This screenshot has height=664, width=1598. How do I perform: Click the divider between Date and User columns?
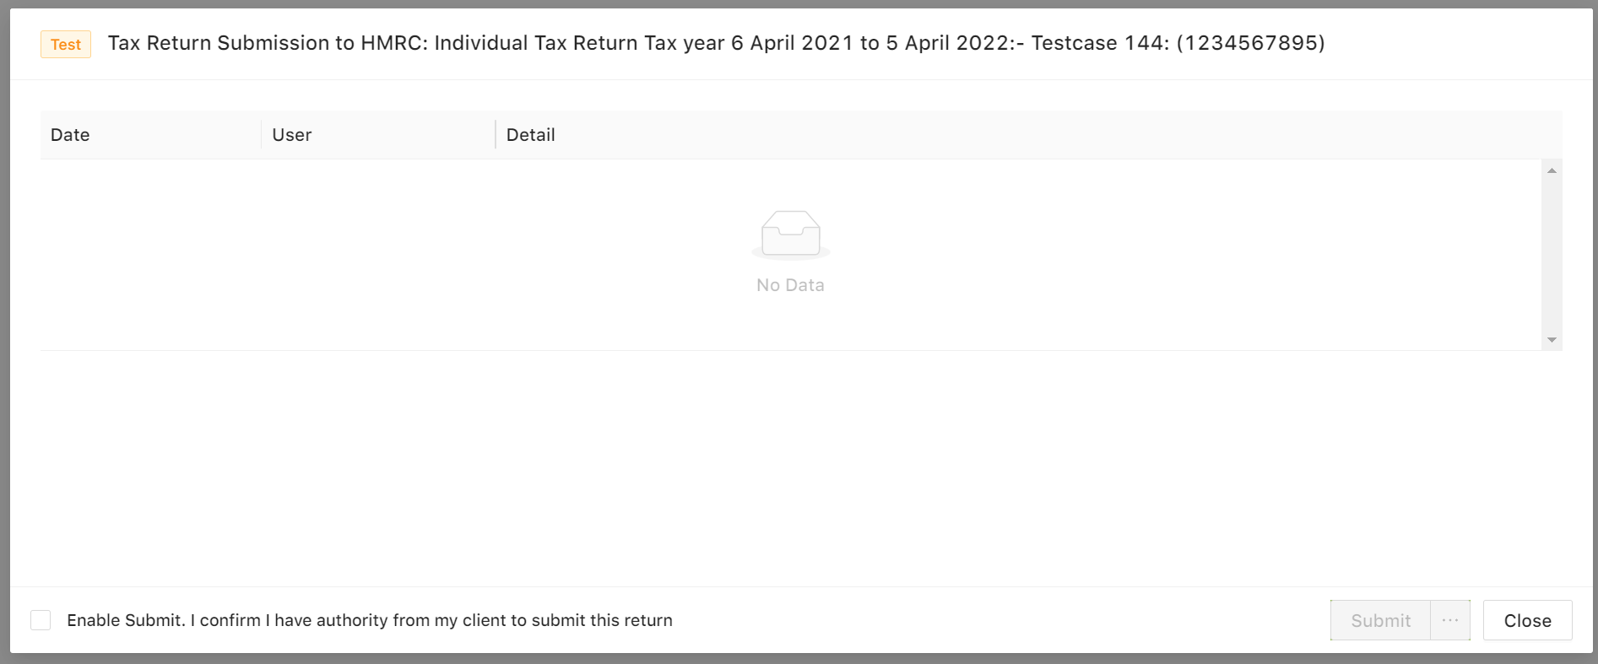tap(261, 135)
